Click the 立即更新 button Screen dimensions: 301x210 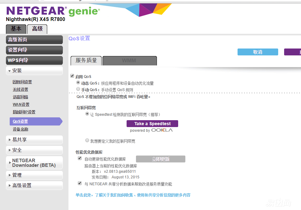(x=161, y=159)
